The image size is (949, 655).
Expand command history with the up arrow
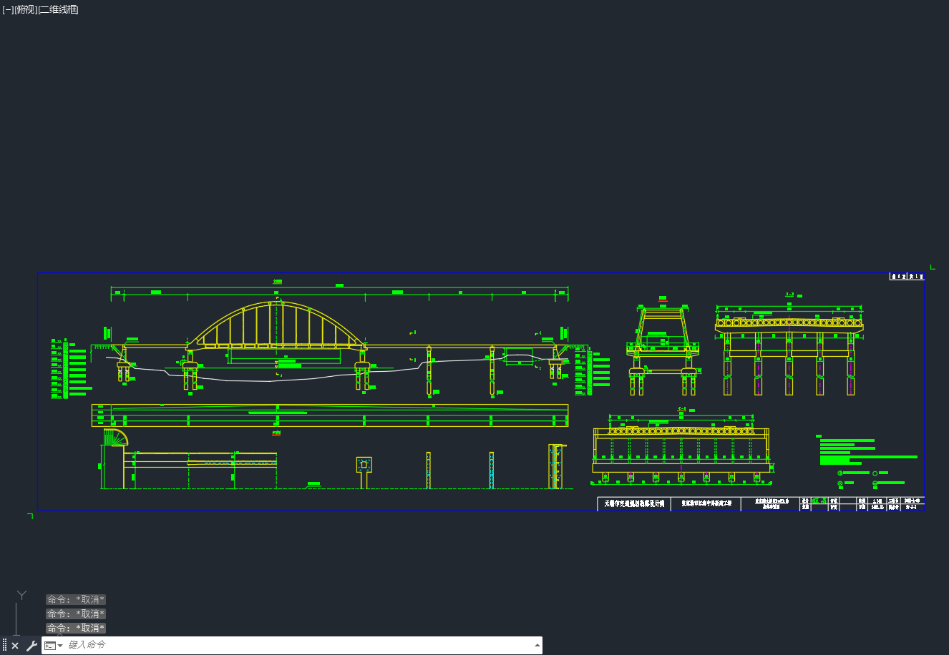pyautogui.click(x=537, y=645)
